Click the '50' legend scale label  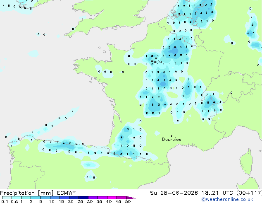(128, 201)
